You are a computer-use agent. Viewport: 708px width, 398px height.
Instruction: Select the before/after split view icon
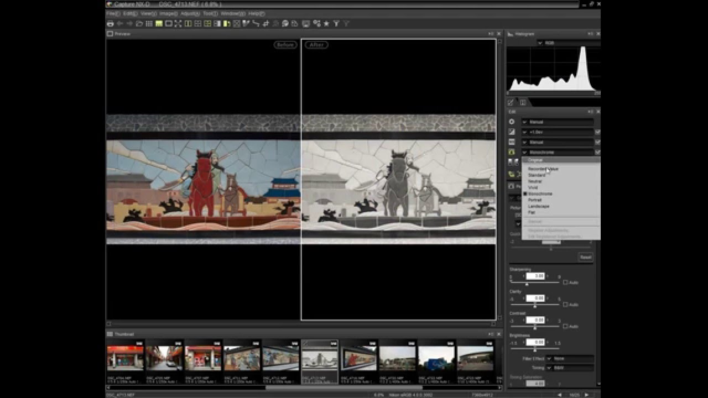tap(217, 24)
